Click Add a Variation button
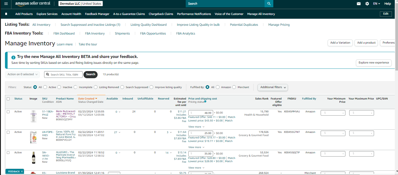This screenshot has width=398, height=175. click(x=340, y=43)
